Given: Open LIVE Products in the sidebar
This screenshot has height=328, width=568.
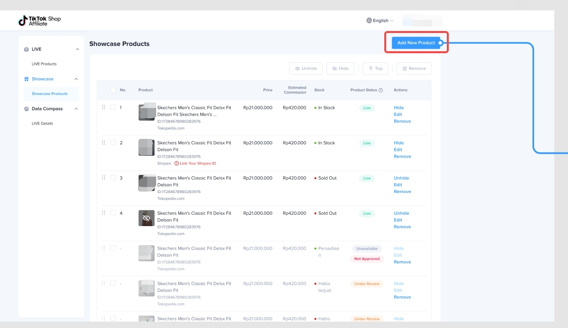Looking at the screenshot, I should (x=44, y=64).
